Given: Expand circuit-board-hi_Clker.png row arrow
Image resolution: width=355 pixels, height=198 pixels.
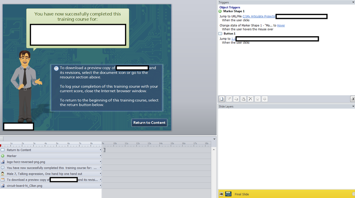Looking at the screenshot, I should click(100, 185).
